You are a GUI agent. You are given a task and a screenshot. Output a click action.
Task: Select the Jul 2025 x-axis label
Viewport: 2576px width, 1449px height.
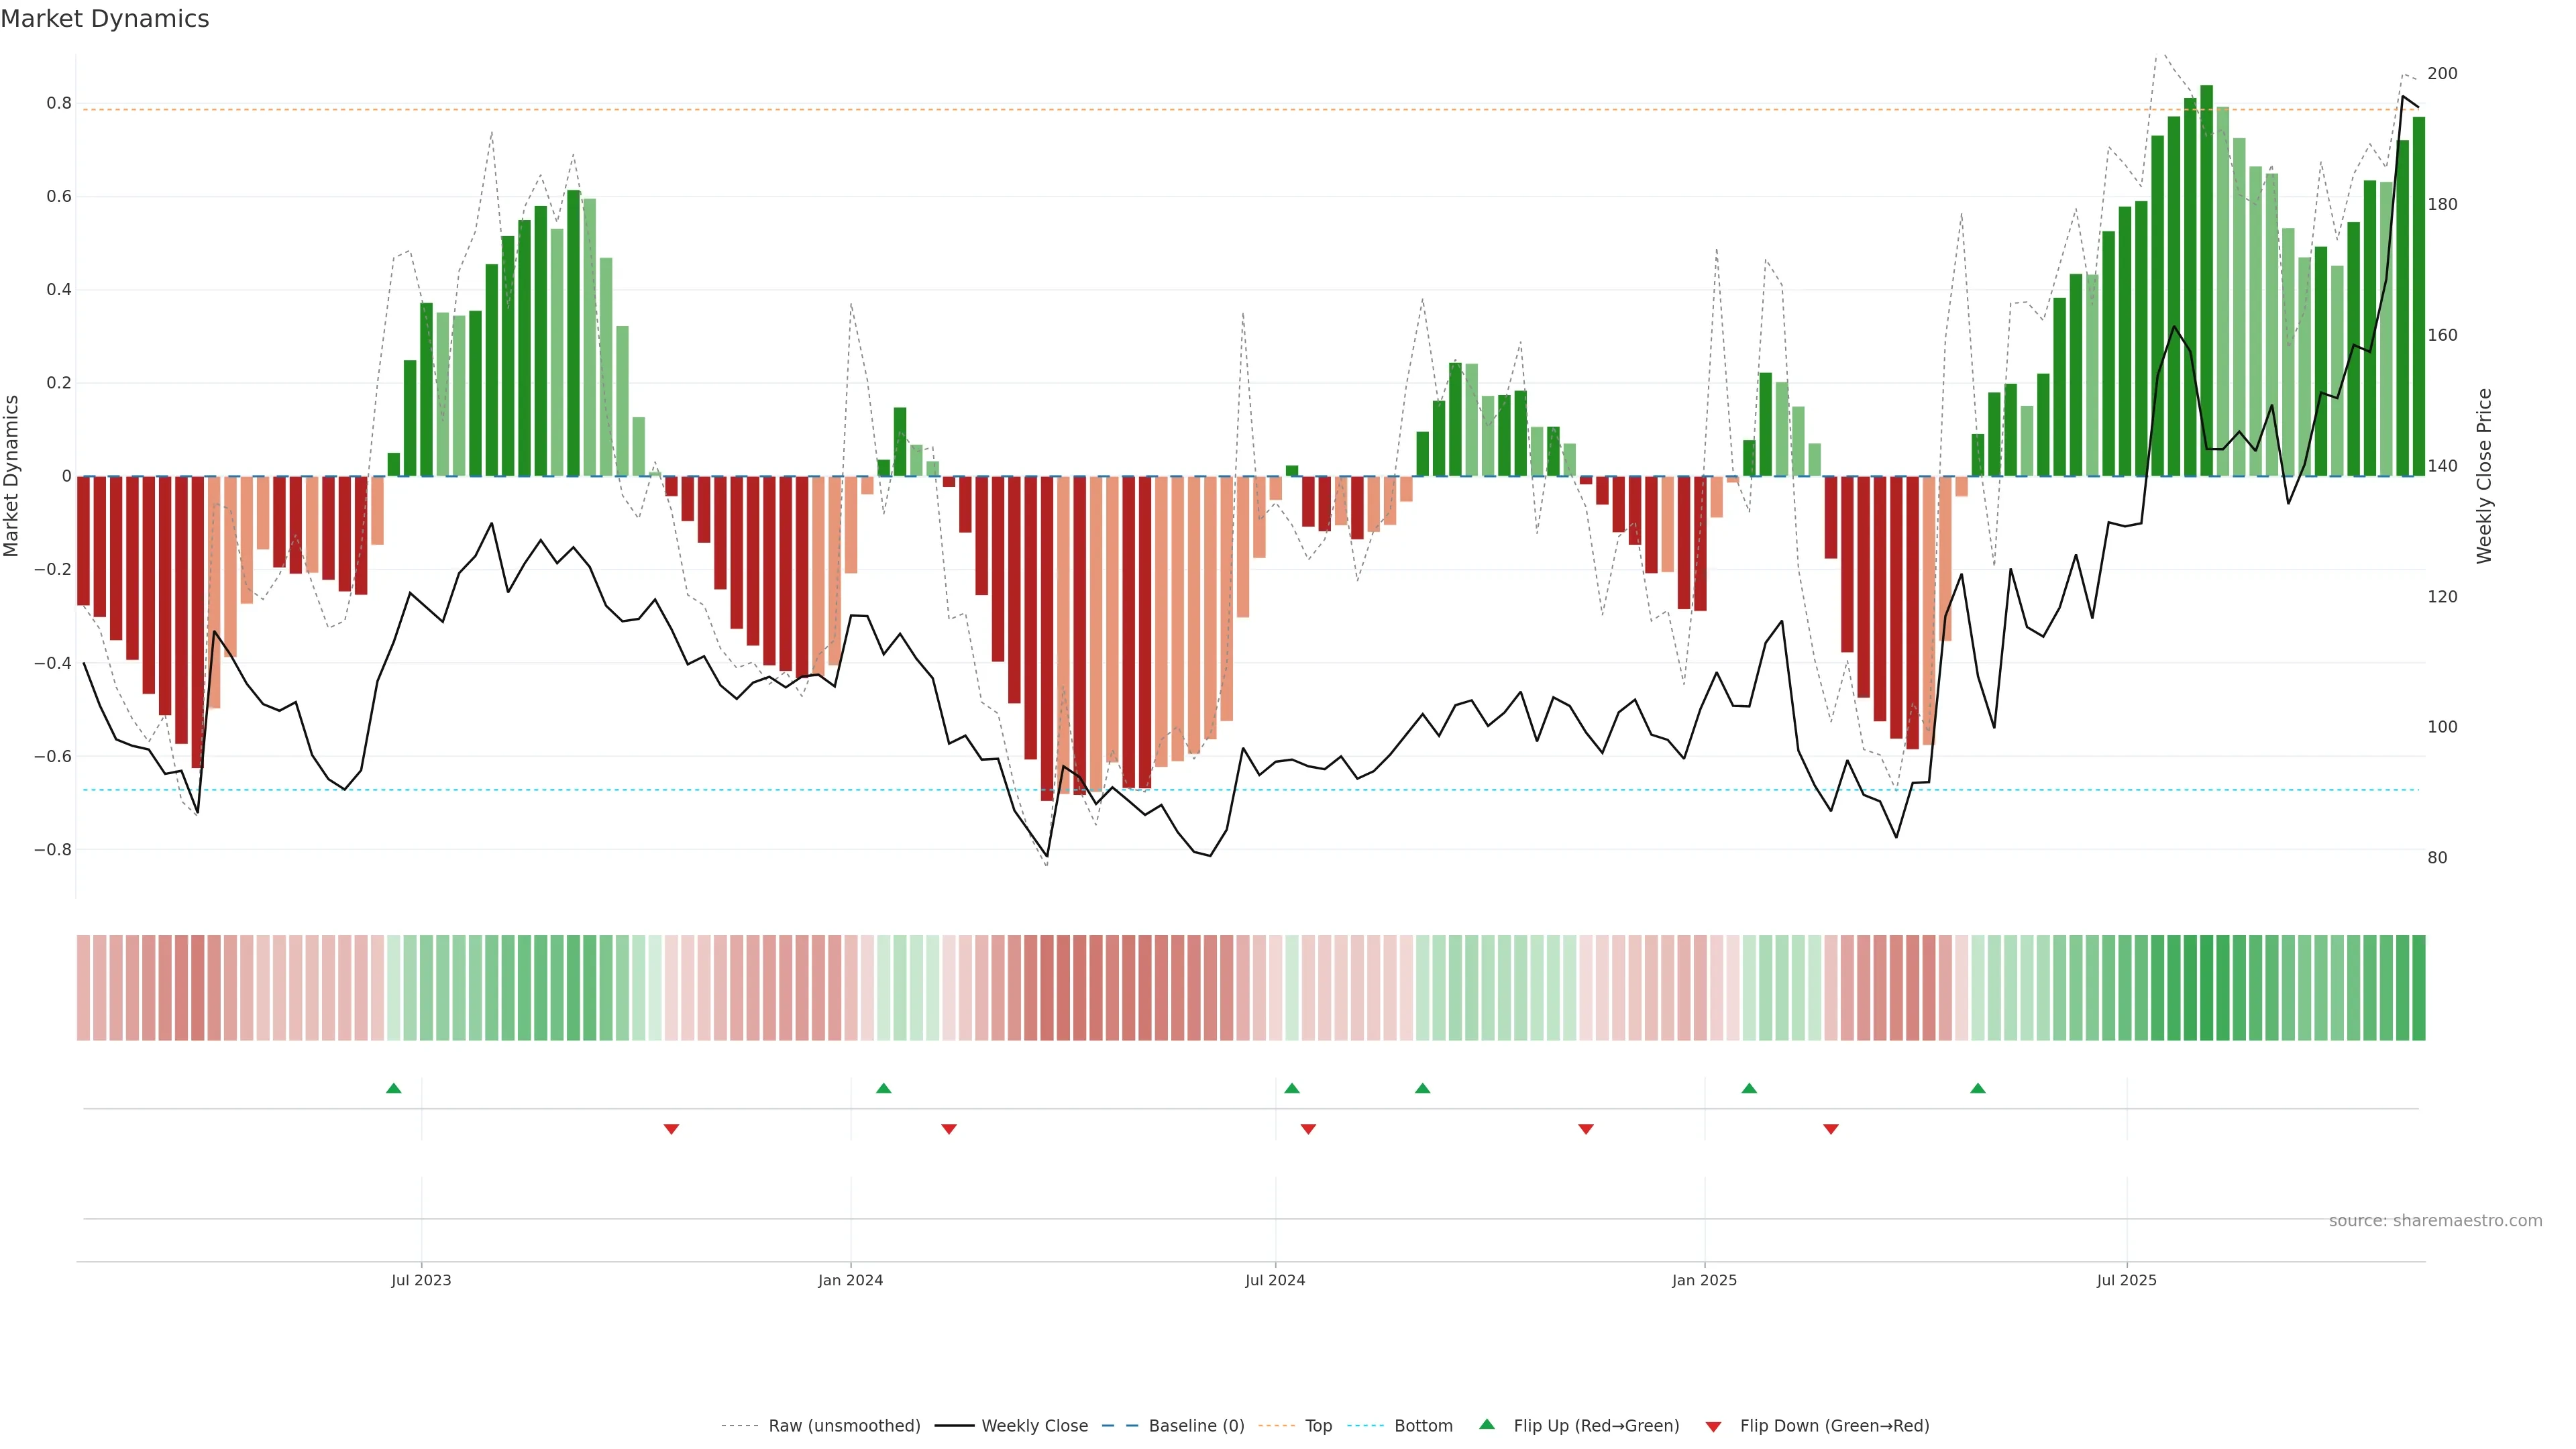[x=2126, y=1280]
